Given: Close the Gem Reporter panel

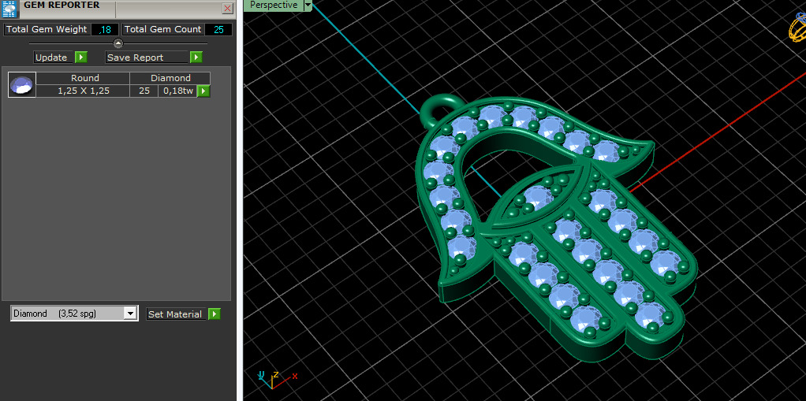Looking at the screenshot, I should [x=227, y=8].
